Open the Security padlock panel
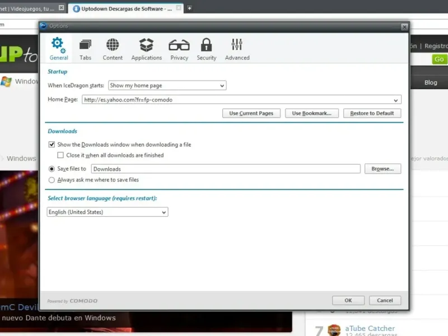Image resolution: width=448 pixels, height=336 pixels. click(x=206, y=49)
